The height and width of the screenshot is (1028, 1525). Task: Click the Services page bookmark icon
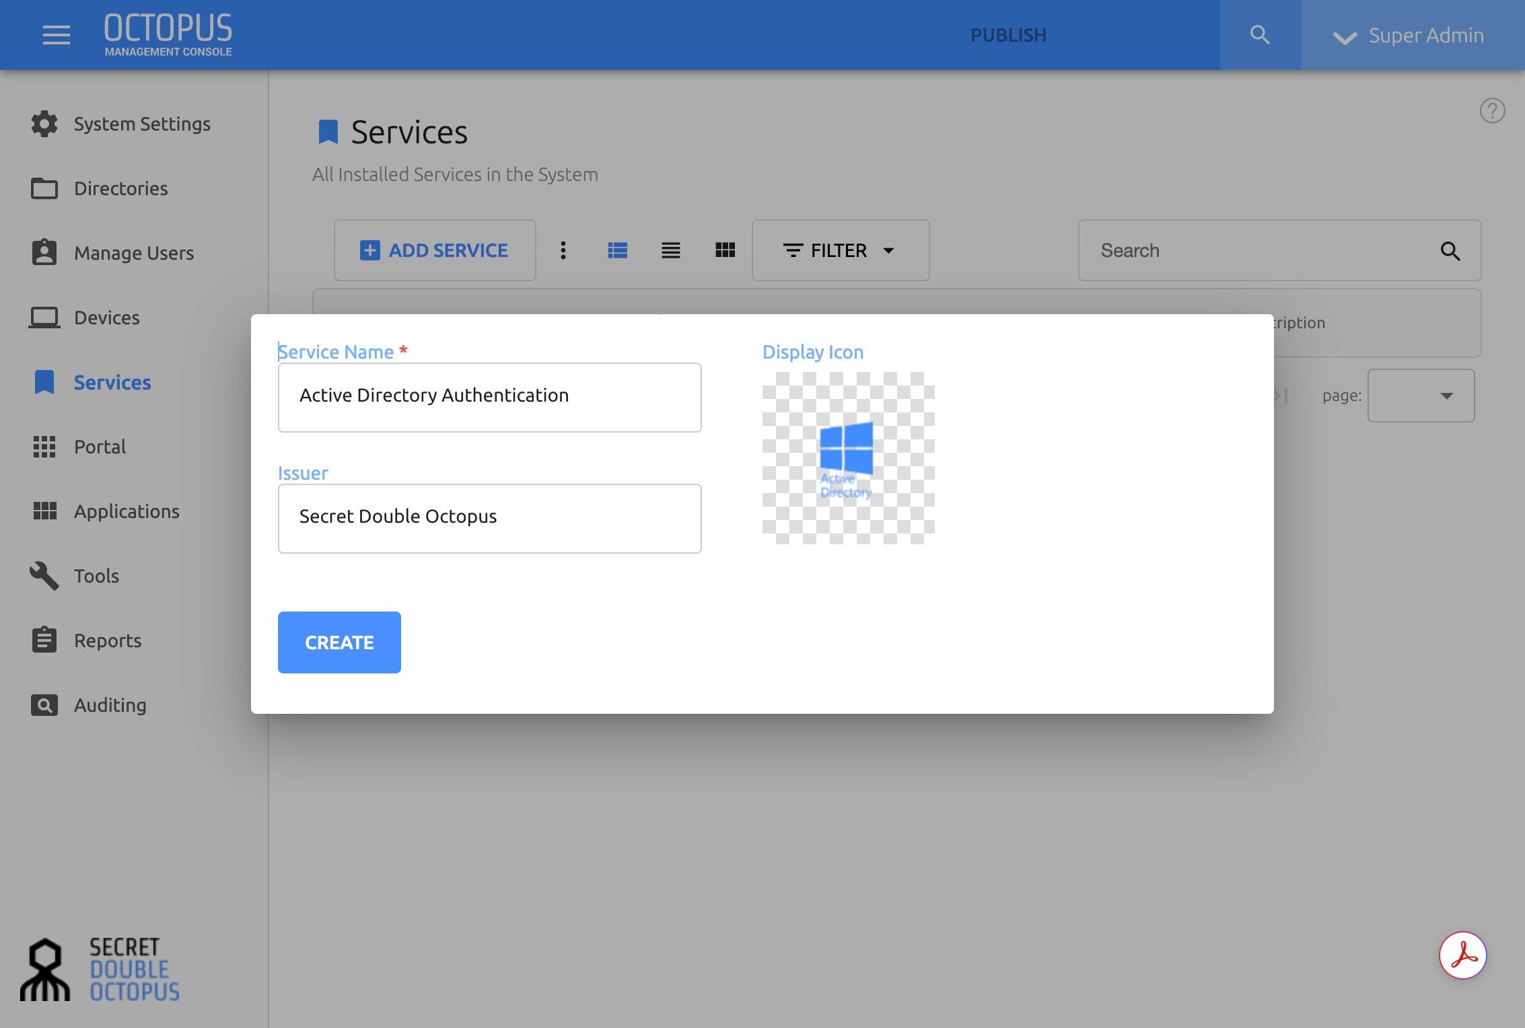click(328, 132)
